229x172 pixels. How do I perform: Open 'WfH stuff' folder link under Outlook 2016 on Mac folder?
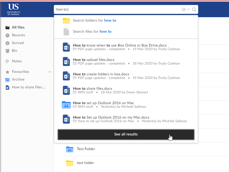[85, 107]
